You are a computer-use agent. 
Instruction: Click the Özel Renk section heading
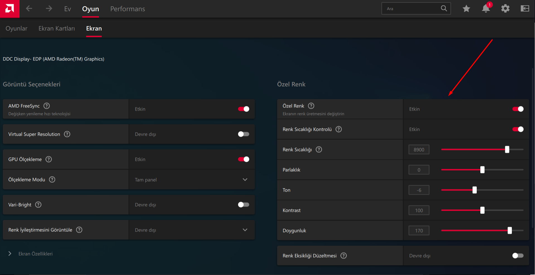point(291,84)
